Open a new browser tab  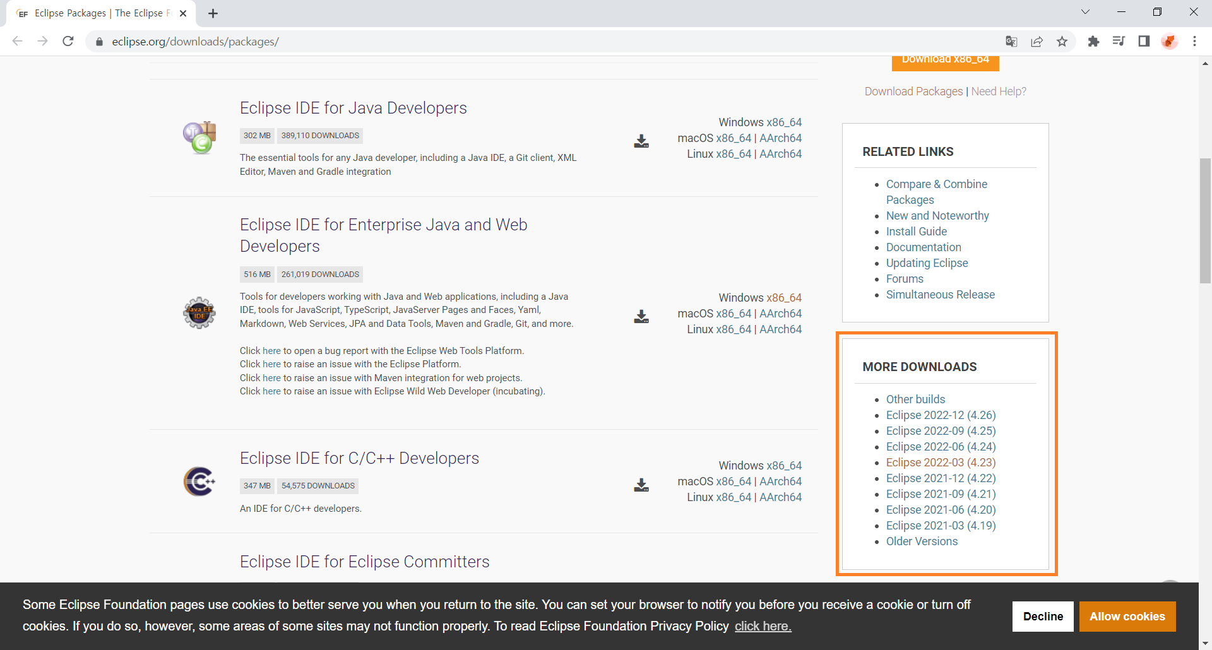tap(213, 13)
